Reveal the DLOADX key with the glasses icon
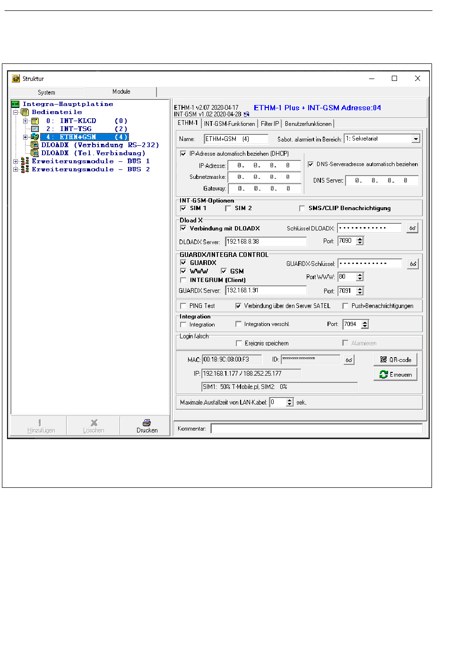The image size is (449, 661). point(412,229)
